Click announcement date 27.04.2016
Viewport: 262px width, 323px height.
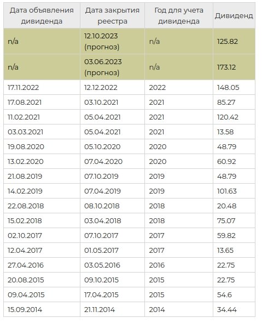pyautogui.click(x=26, y=265)
